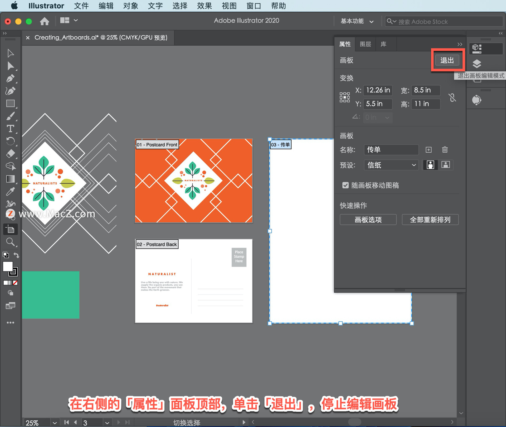Click the 画板选项 button
This screenshot has width=506, height=427.
coord(368,220)
